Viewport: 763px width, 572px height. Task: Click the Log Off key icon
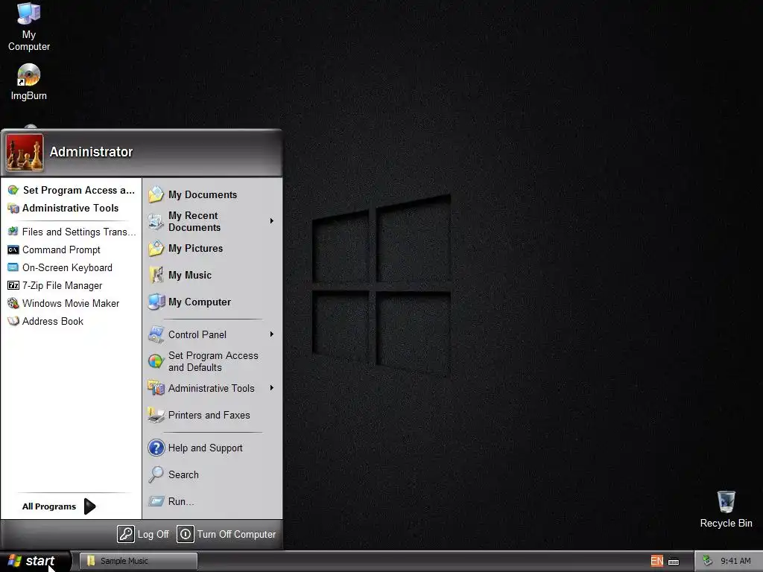[125, 534]
